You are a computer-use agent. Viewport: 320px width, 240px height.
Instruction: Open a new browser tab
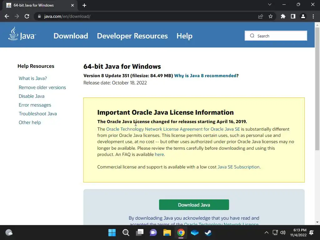pyautogui.click(x=84, y=5)
